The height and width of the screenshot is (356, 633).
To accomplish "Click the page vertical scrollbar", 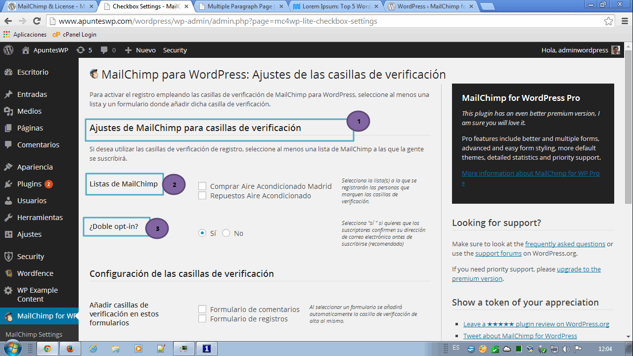I will click(629, 127).
